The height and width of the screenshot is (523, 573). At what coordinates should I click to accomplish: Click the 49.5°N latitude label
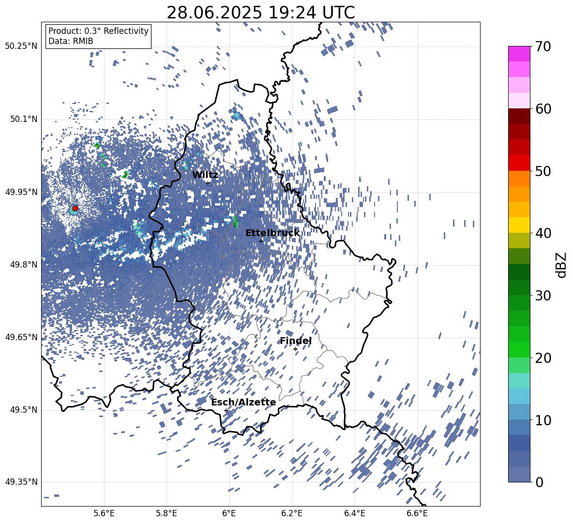tap(23, 410)
